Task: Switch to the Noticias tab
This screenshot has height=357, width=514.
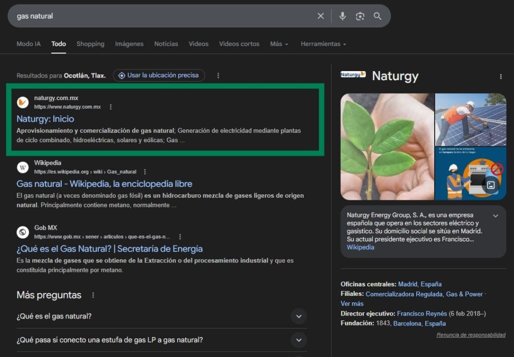Action: click(166, 44)
